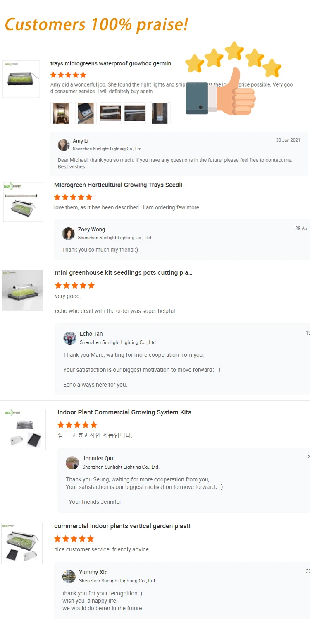
Task: Click five-star rating under microgreens growbox review
Action: coord(68,75)
